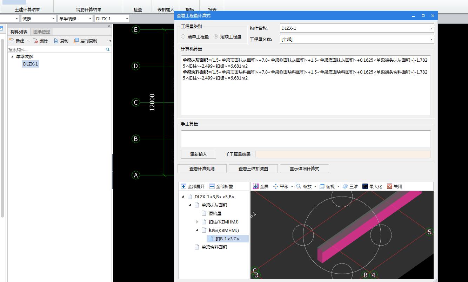Click the 俯视 top view icon

322,186
